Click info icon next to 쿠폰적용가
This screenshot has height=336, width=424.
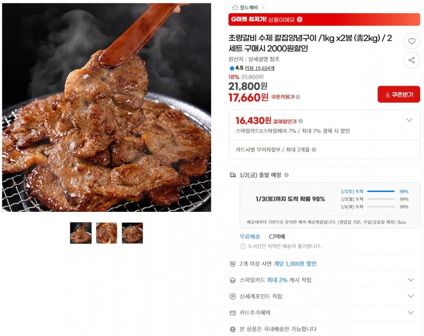298,97
